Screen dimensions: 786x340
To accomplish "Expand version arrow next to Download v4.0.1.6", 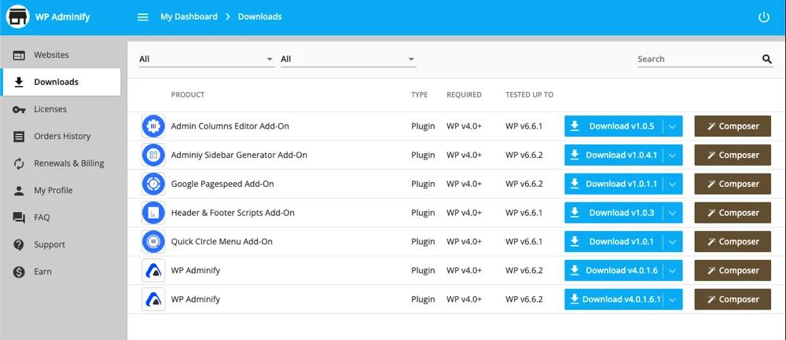I will (x=673, y=270).
